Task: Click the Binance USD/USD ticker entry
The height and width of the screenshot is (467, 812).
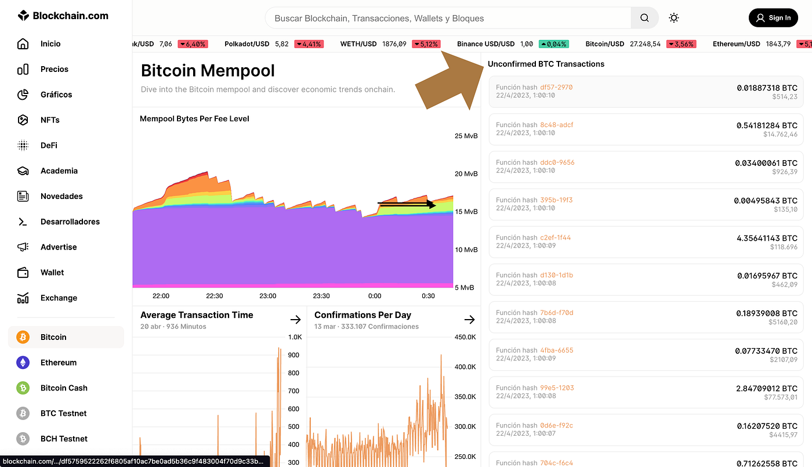Action: point(513,44)
